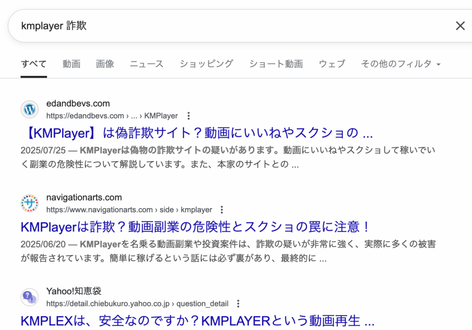Viewport: 472px width, 330px height.
Task: Switch to the 画像 tab
Action: [105, 64]
